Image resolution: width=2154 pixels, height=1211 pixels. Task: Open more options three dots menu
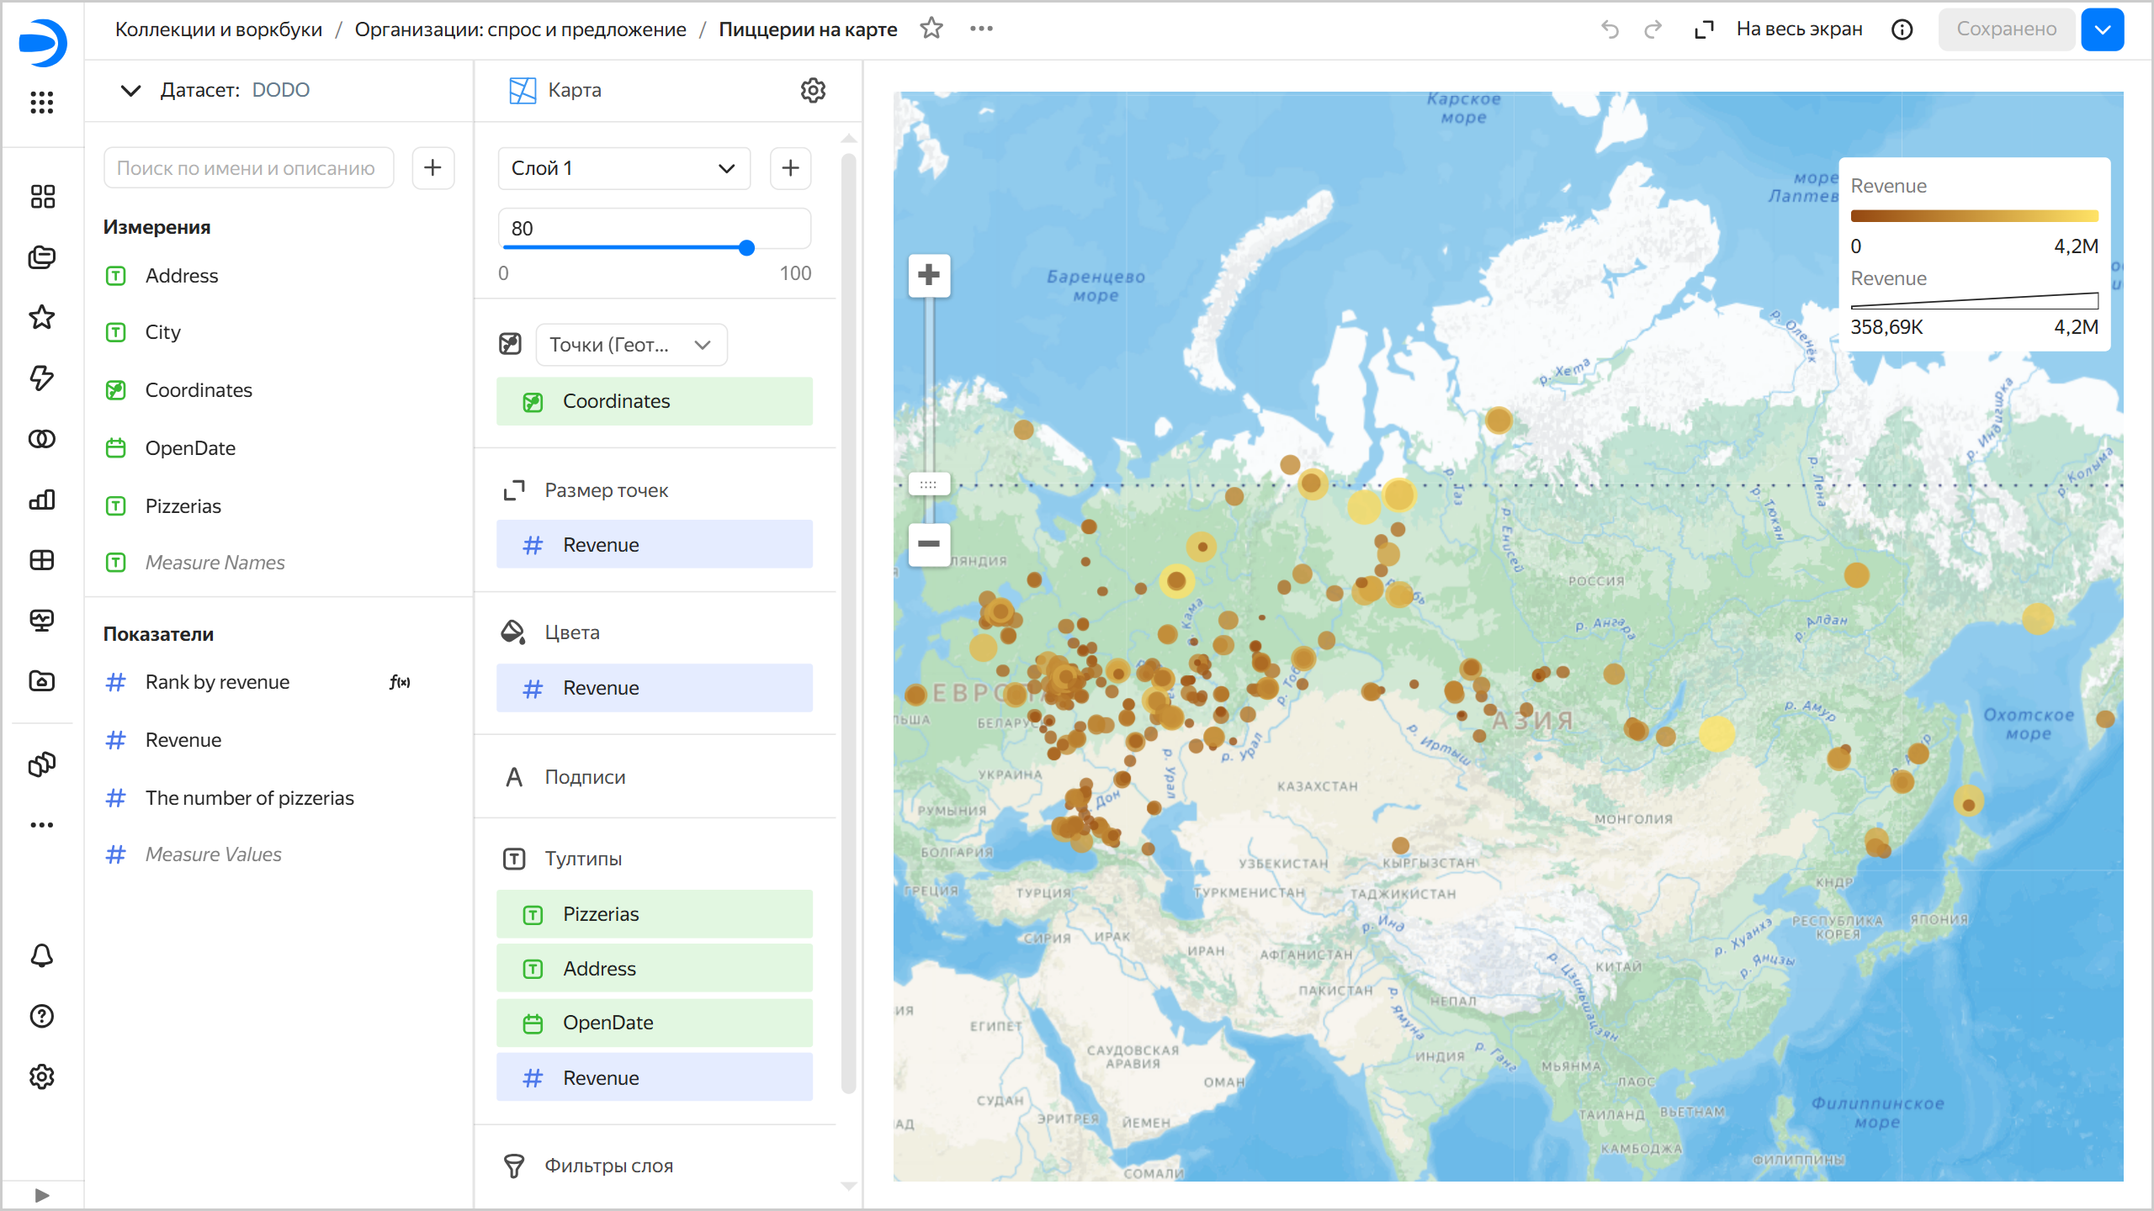[x=981, y=29]
